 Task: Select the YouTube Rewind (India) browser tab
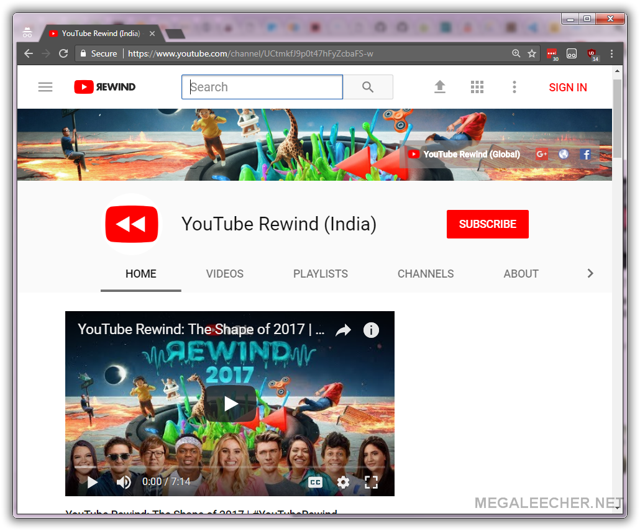101,34
